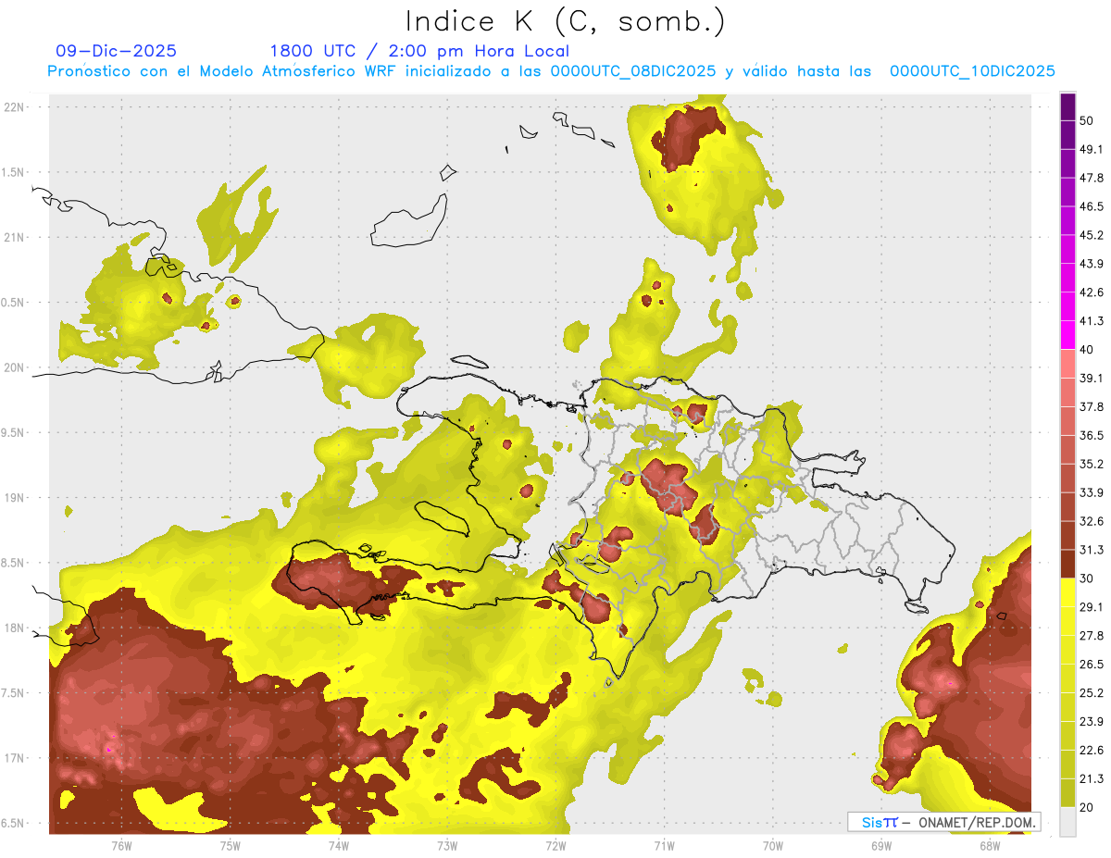Click "1800 UTC / 2:00 pm Hora Local"

click(419, 51)
